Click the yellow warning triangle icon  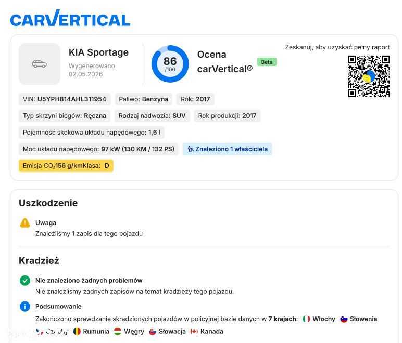(25, 223)
